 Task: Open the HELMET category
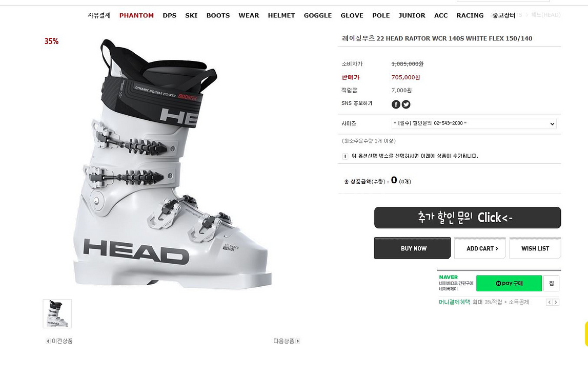[281, 16]
